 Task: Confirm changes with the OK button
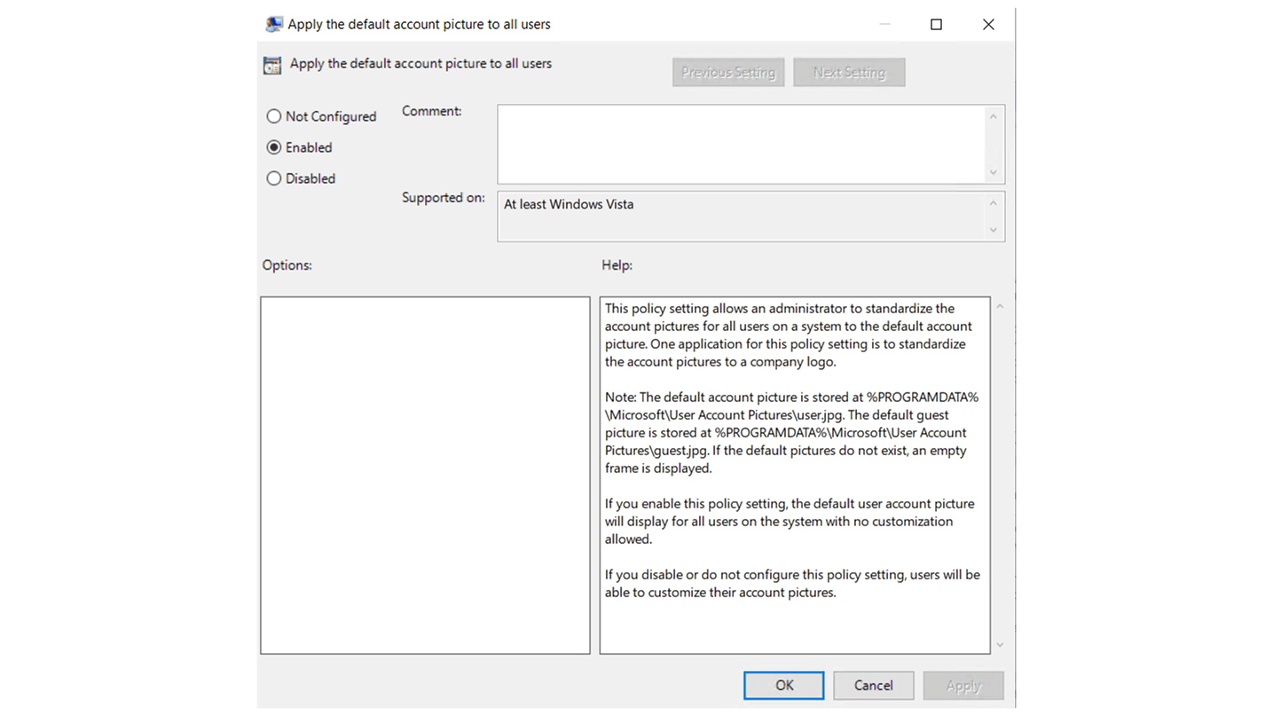click(782, 685)
